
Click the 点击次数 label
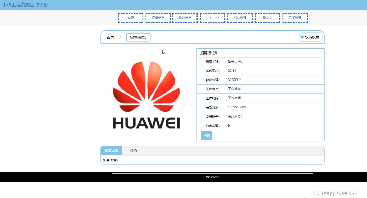213,126
